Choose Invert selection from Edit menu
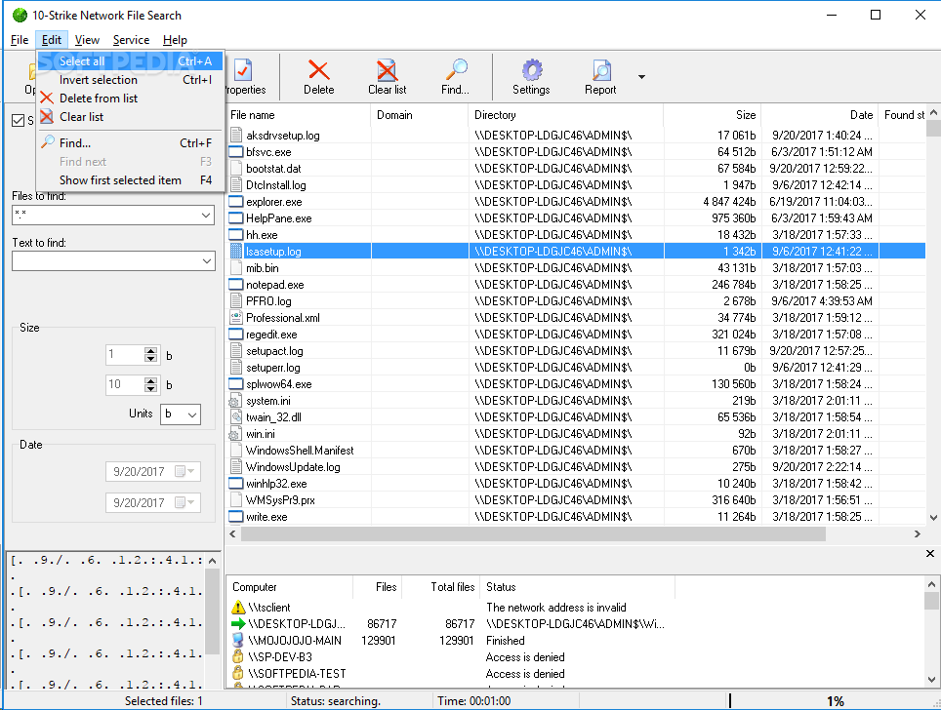The height and width of the screenshot is (710, 941). click(x=130, y=80)
